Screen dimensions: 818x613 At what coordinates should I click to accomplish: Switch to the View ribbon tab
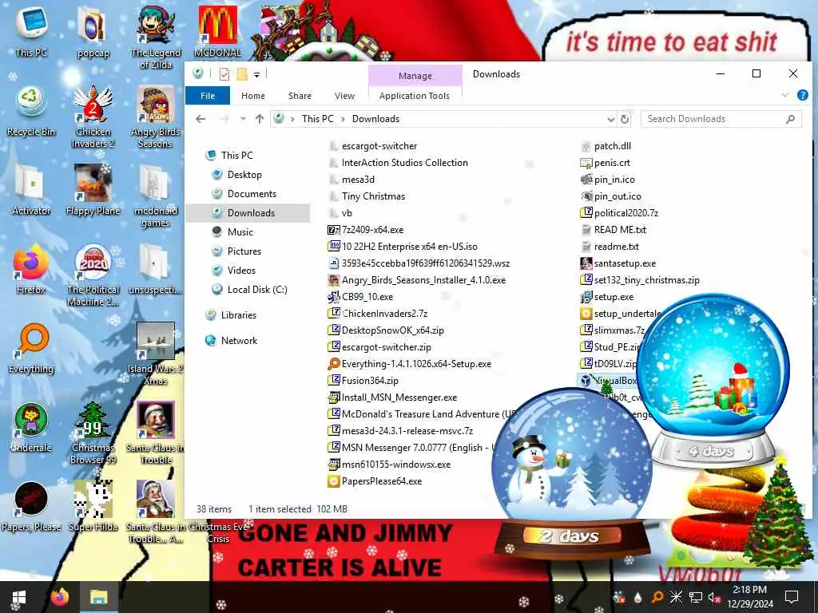(344, 96)
